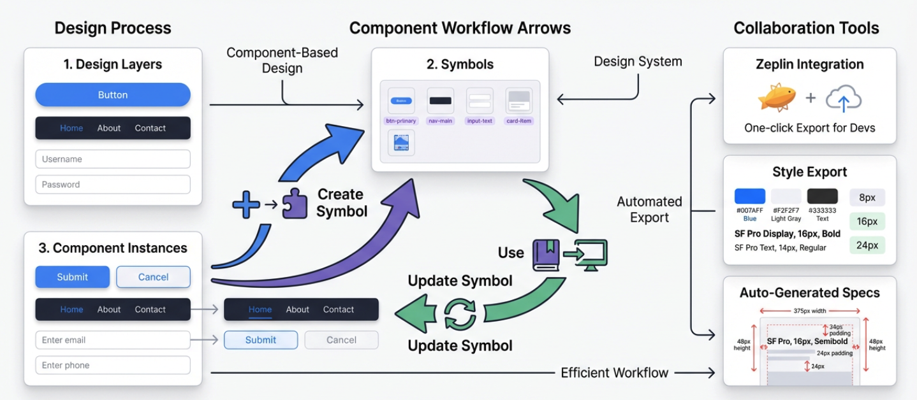917x400 pixels.
Task: Select the nav-main symbol thumbnail
Action: point(440,101)
